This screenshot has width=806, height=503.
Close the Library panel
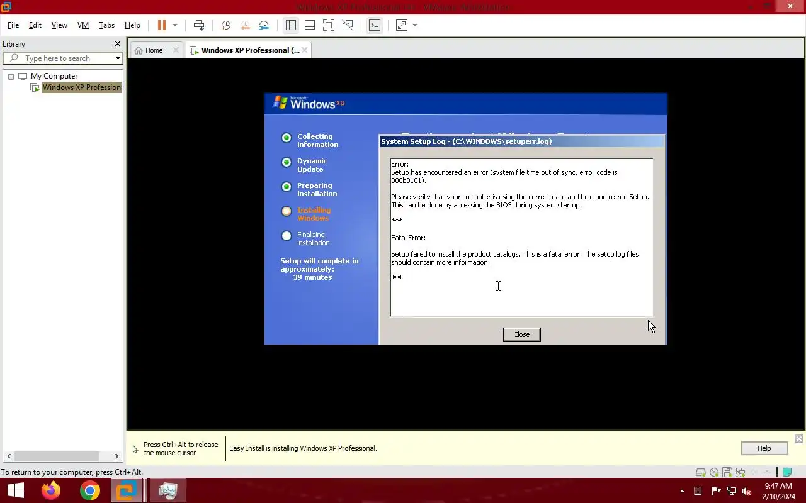(117, 44)
